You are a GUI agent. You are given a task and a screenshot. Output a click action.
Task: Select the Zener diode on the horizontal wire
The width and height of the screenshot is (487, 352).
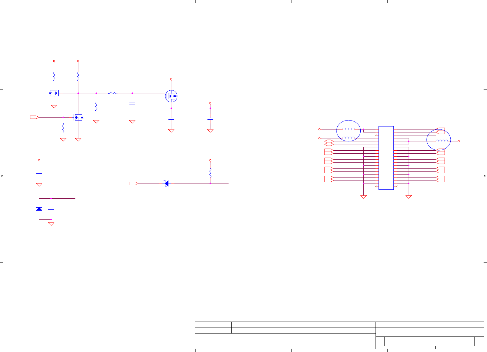[166, 183]
